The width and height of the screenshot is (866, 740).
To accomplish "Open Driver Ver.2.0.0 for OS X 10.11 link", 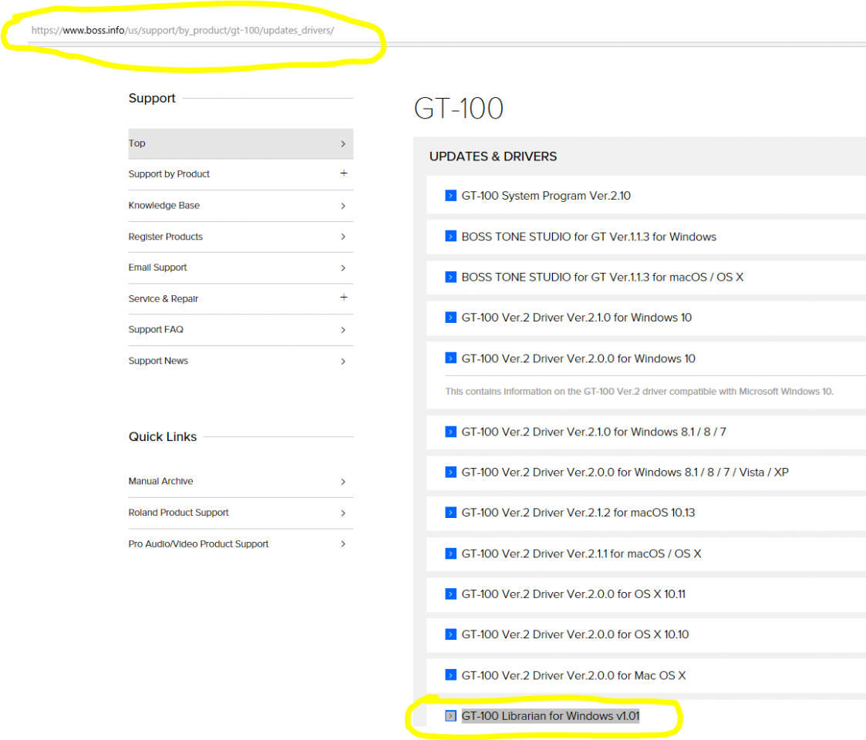I will tap(573, 594).
